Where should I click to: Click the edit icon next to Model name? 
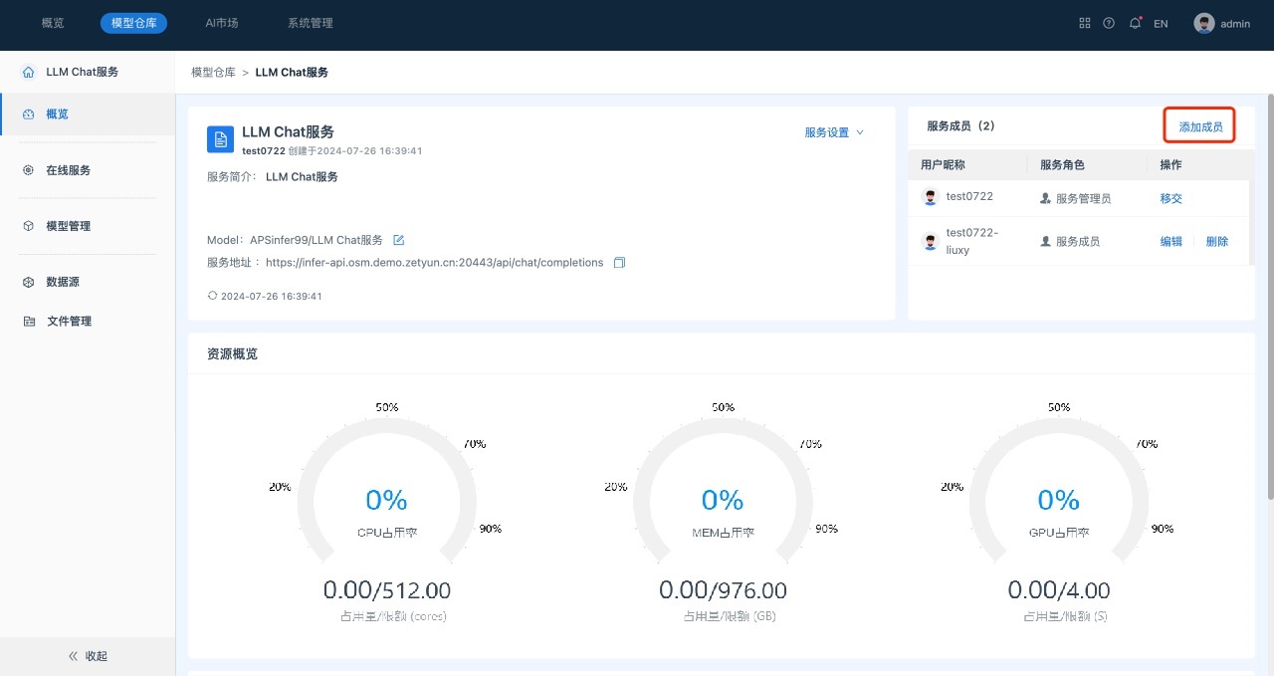pos(399,240)
